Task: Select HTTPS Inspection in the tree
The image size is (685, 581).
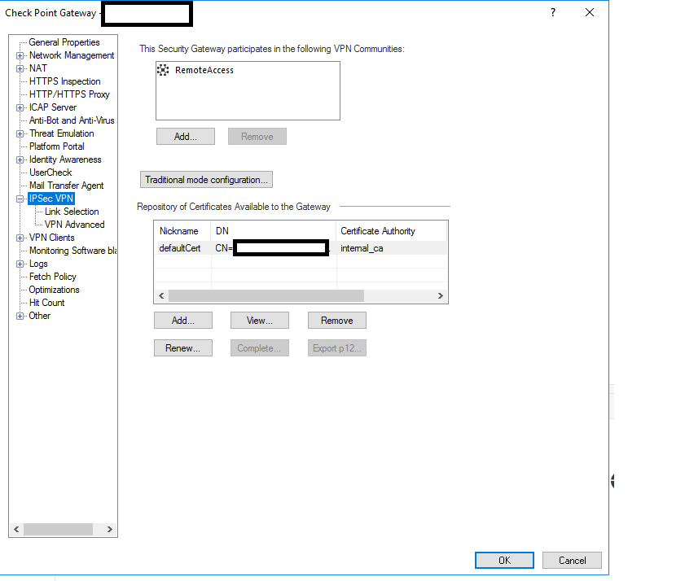Action: (64, 81)
